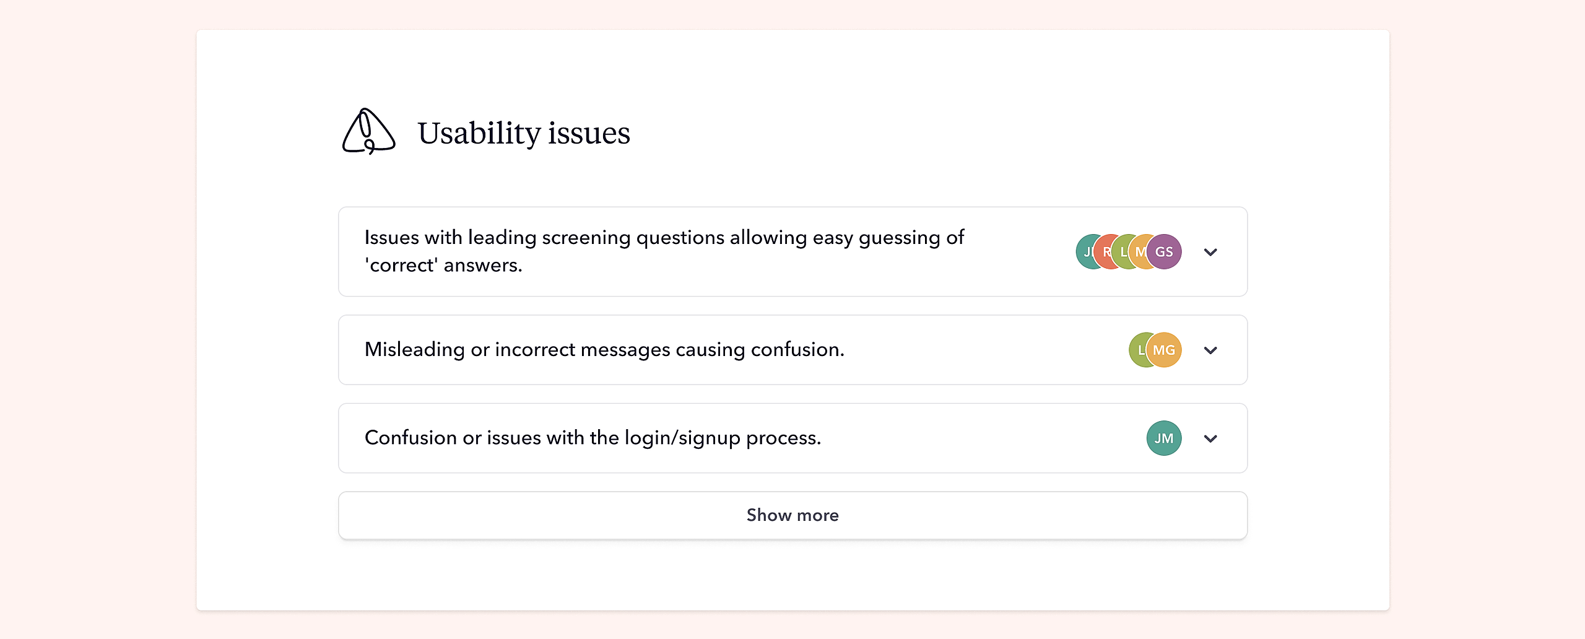Image resolution: width=1585 pixels, height=639 pixels.
Task: Click the yellow M avatar in first issue
Action: pyautogui.click(x=1138, y=251)
